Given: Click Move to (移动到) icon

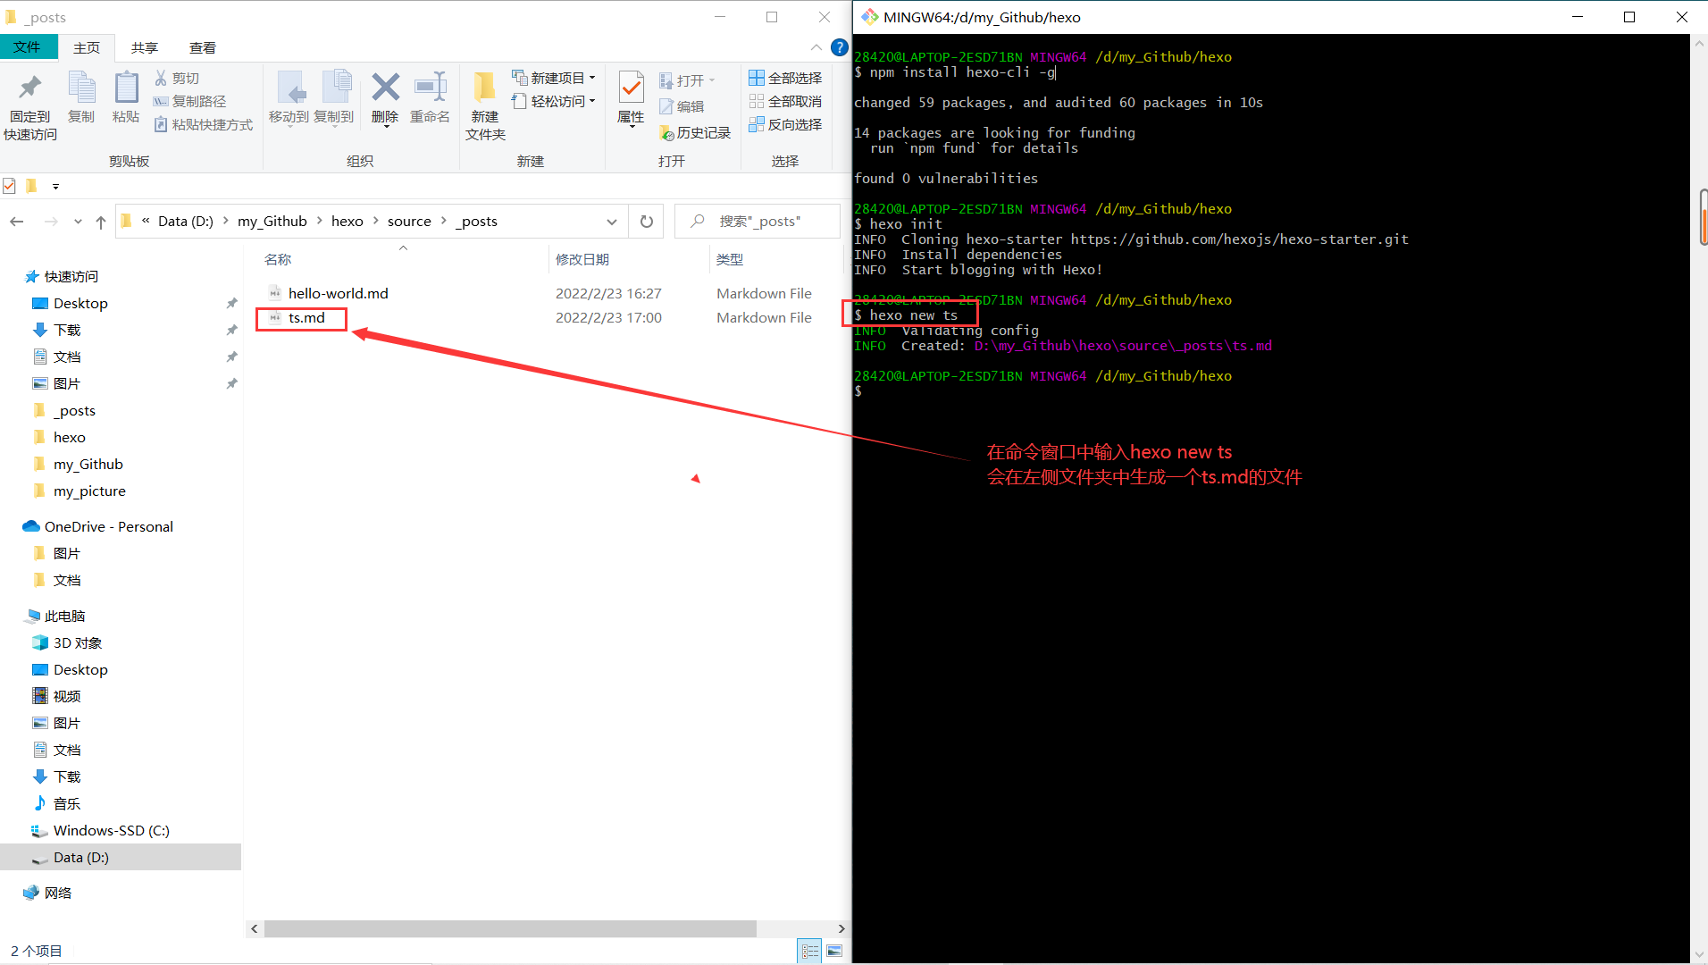Looking at the screenshot, I should point(290,88).
